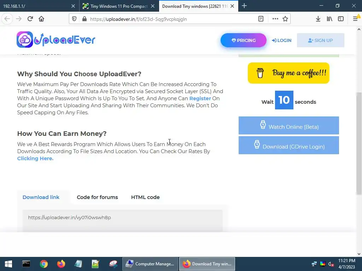The image size is (362, 271).
Task: Show sidebars icon in toolbar
Action: point(341,19)
